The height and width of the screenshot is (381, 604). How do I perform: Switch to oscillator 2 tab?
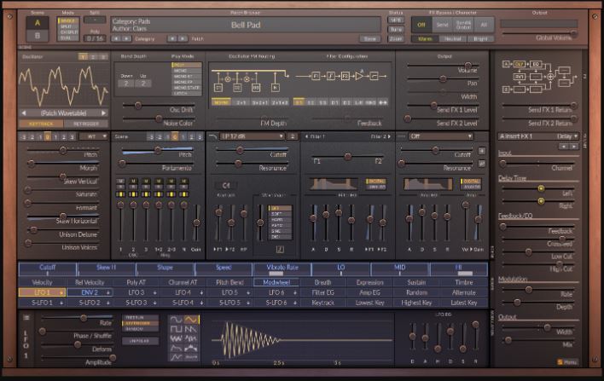point(93,57)
